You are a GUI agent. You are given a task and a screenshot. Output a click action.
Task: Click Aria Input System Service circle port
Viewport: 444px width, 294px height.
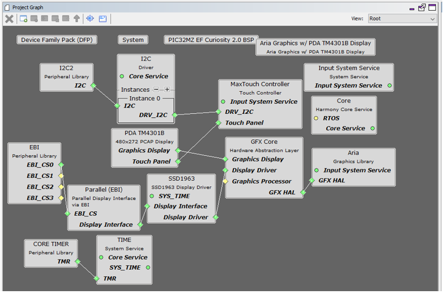[x=317, y=170]
